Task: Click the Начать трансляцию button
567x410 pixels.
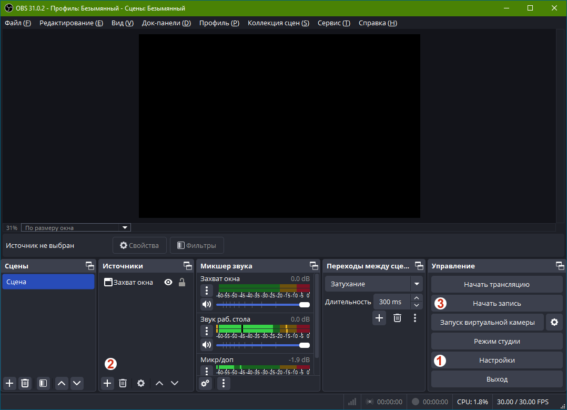Action: tap(497, 284)
